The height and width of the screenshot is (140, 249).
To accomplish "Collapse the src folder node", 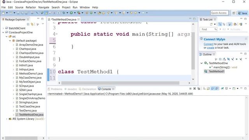I will [x=7, y=37].
